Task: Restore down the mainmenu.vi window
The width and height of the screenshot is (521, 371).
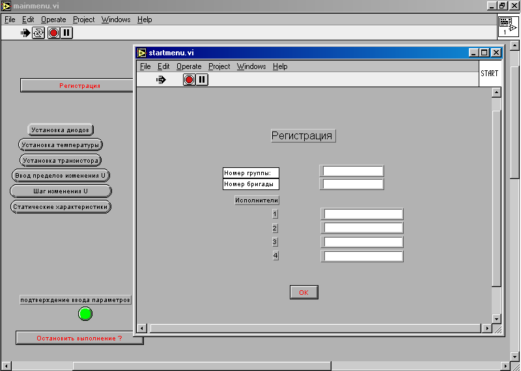Action: click(x=501, y=6)
